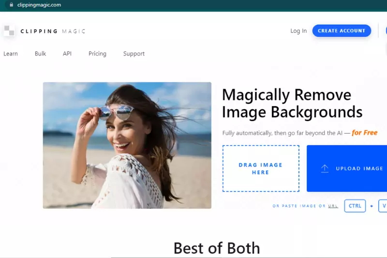Click the 'OR PASTE IMAGE OR' label

(299, 206)
